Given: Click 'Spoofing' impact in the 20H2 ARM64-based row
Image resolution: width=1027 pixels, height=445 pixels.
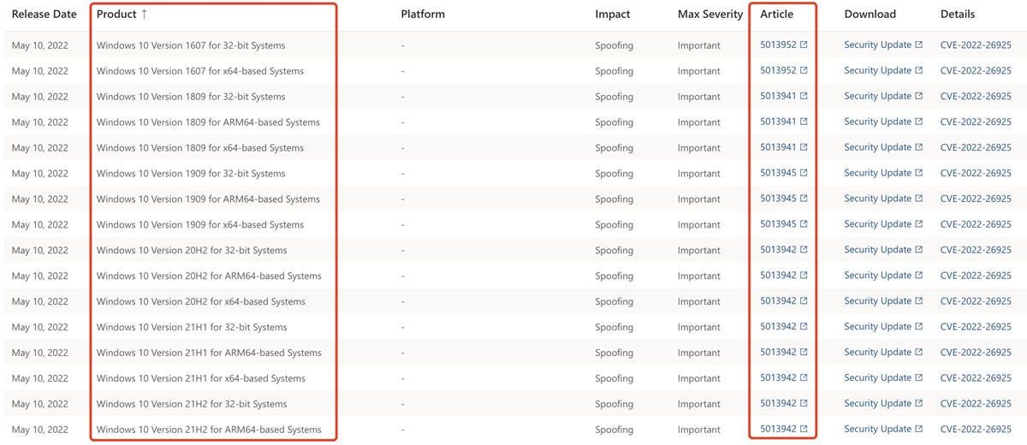Looking at the screenshot, I should point(614,276).
